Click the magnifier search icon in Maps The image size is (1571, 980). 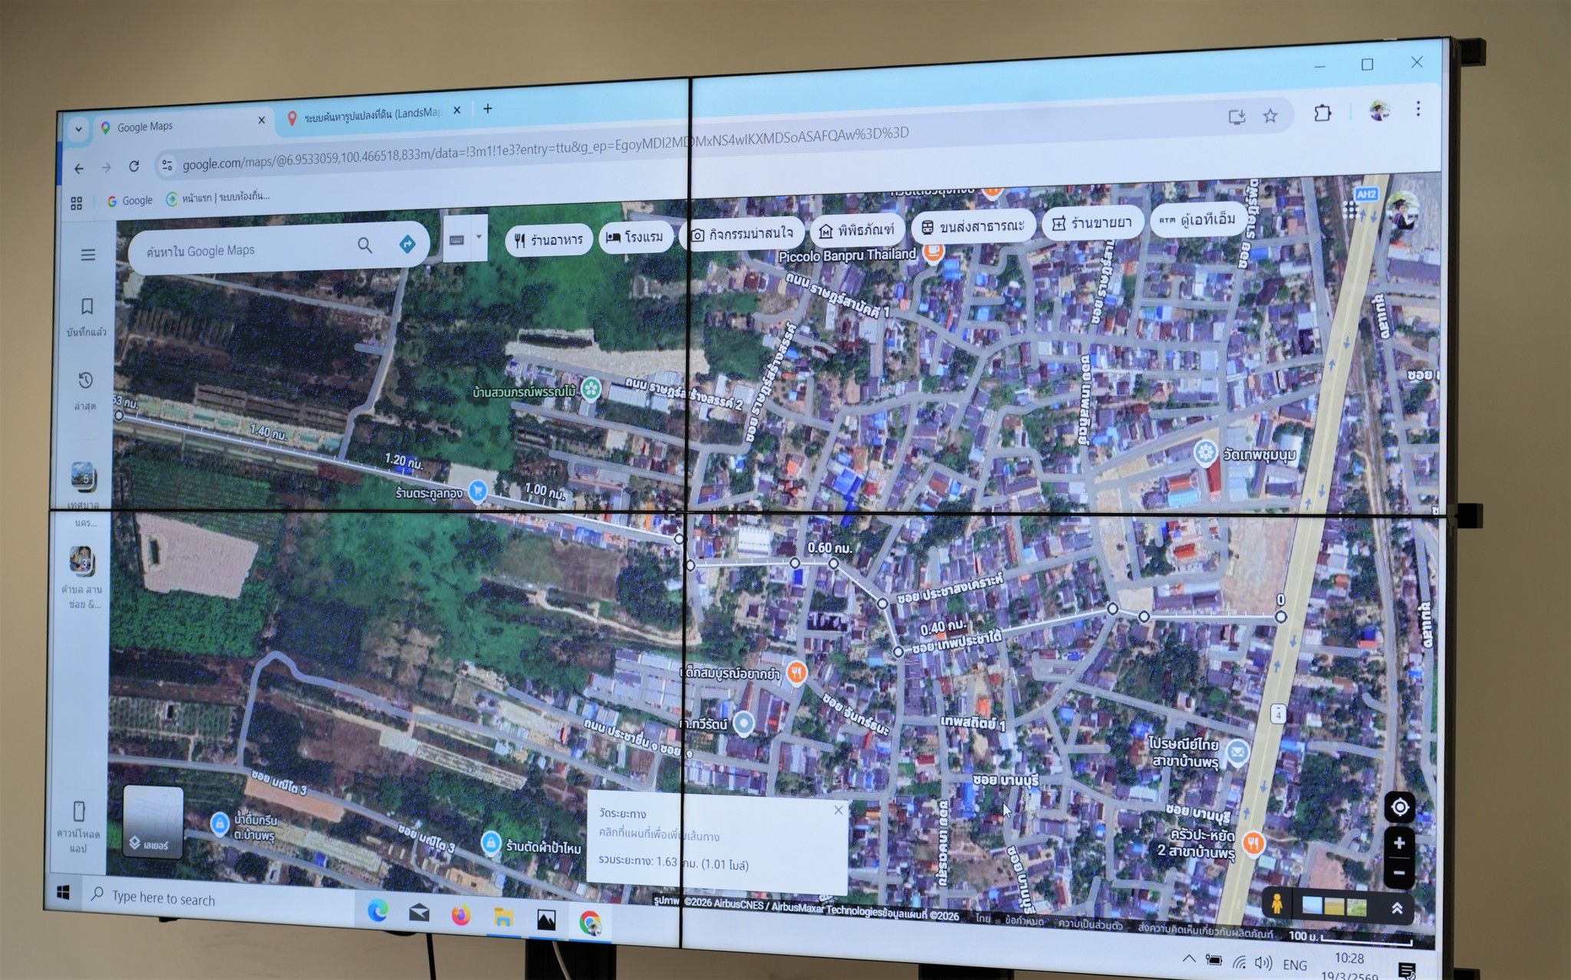click(x=365, y=245)
